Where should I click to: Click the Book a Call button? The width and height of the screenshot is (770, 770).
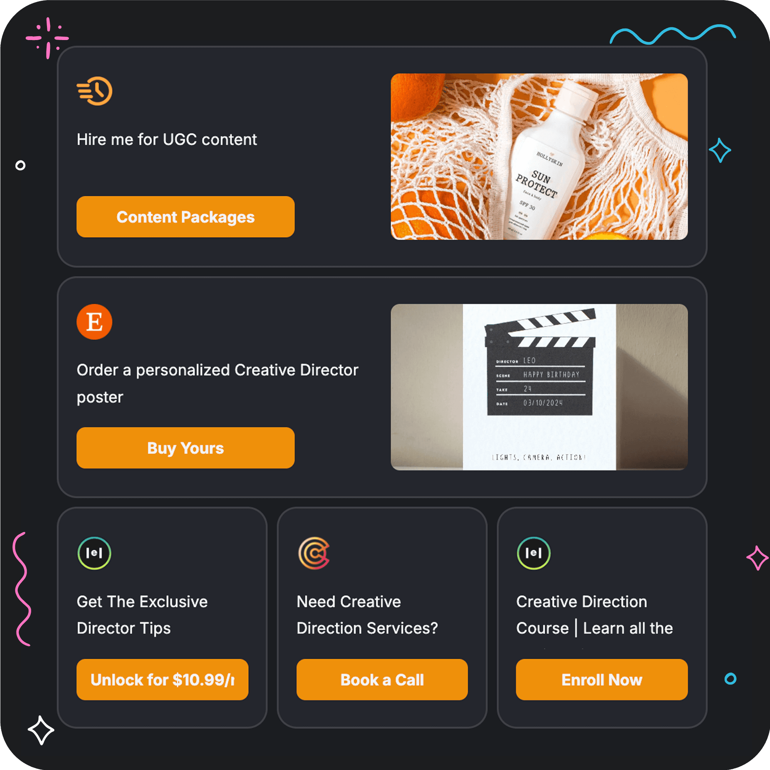[x=382, y=680]
